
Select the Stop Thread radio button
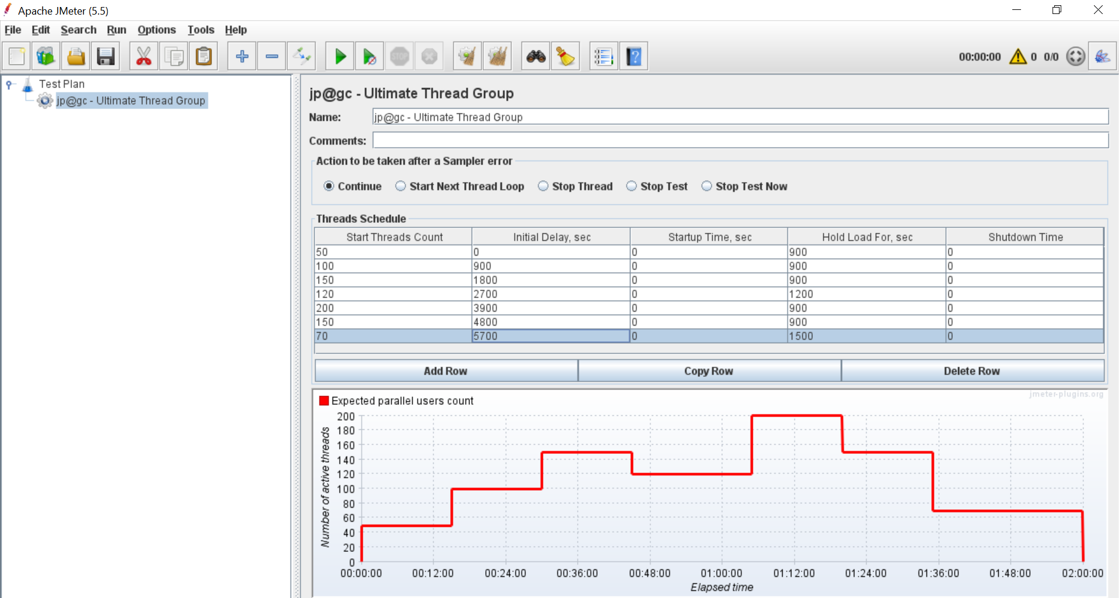[543, 186]
